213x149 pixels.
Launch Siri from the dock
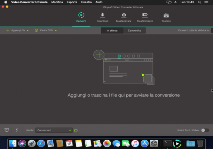click(22, 143)
